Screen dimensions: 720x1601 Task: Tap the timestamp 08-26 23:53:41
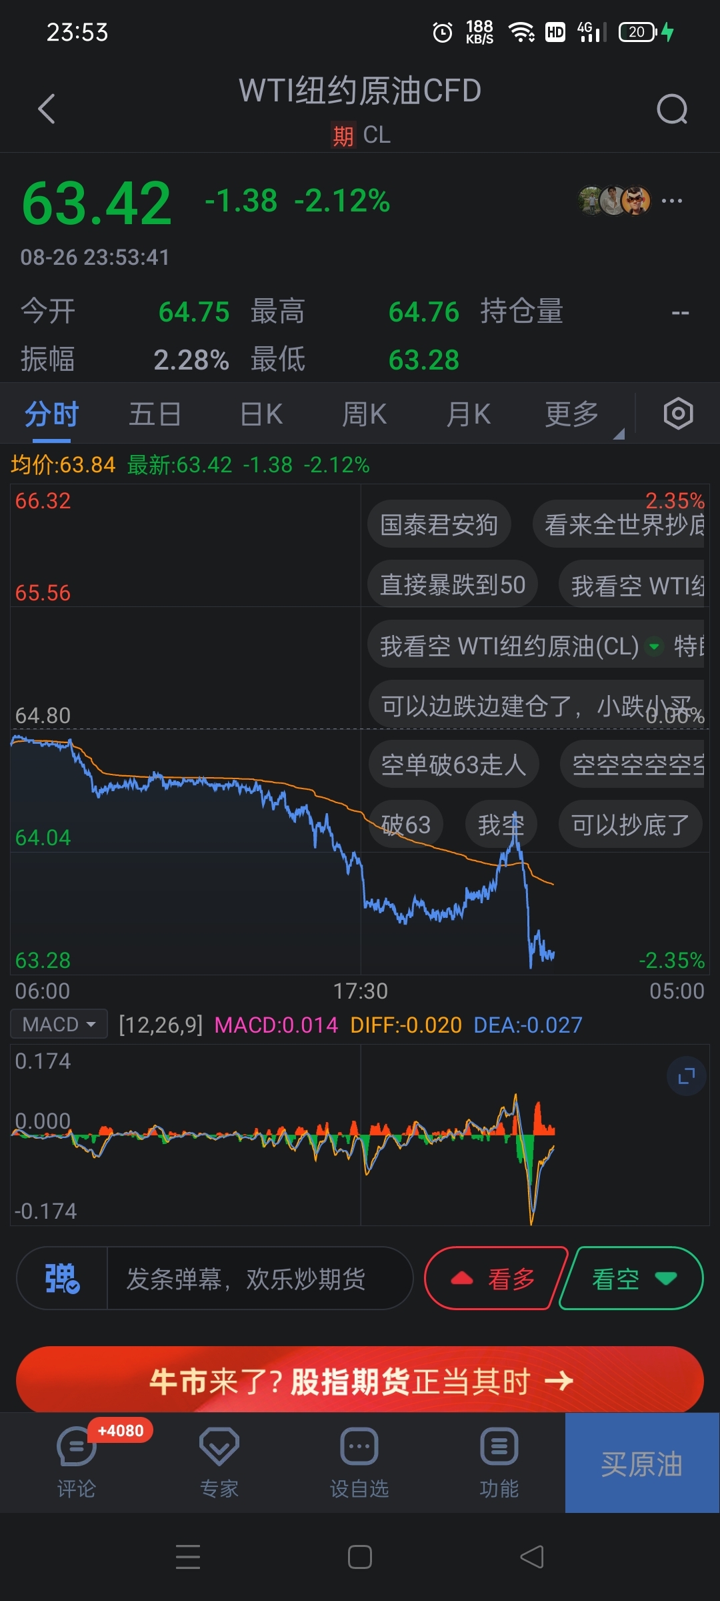point(95,257)
